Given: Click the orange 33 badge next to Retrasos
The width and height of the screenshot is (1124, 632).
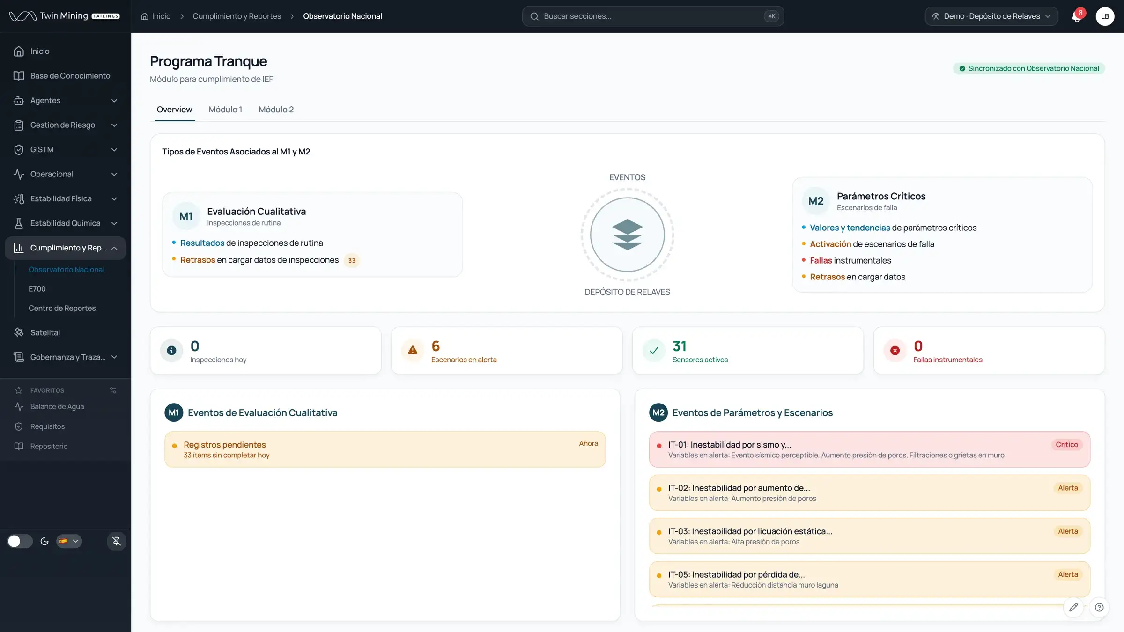Looking at the screenshot, I should click(x=352, y=260).
